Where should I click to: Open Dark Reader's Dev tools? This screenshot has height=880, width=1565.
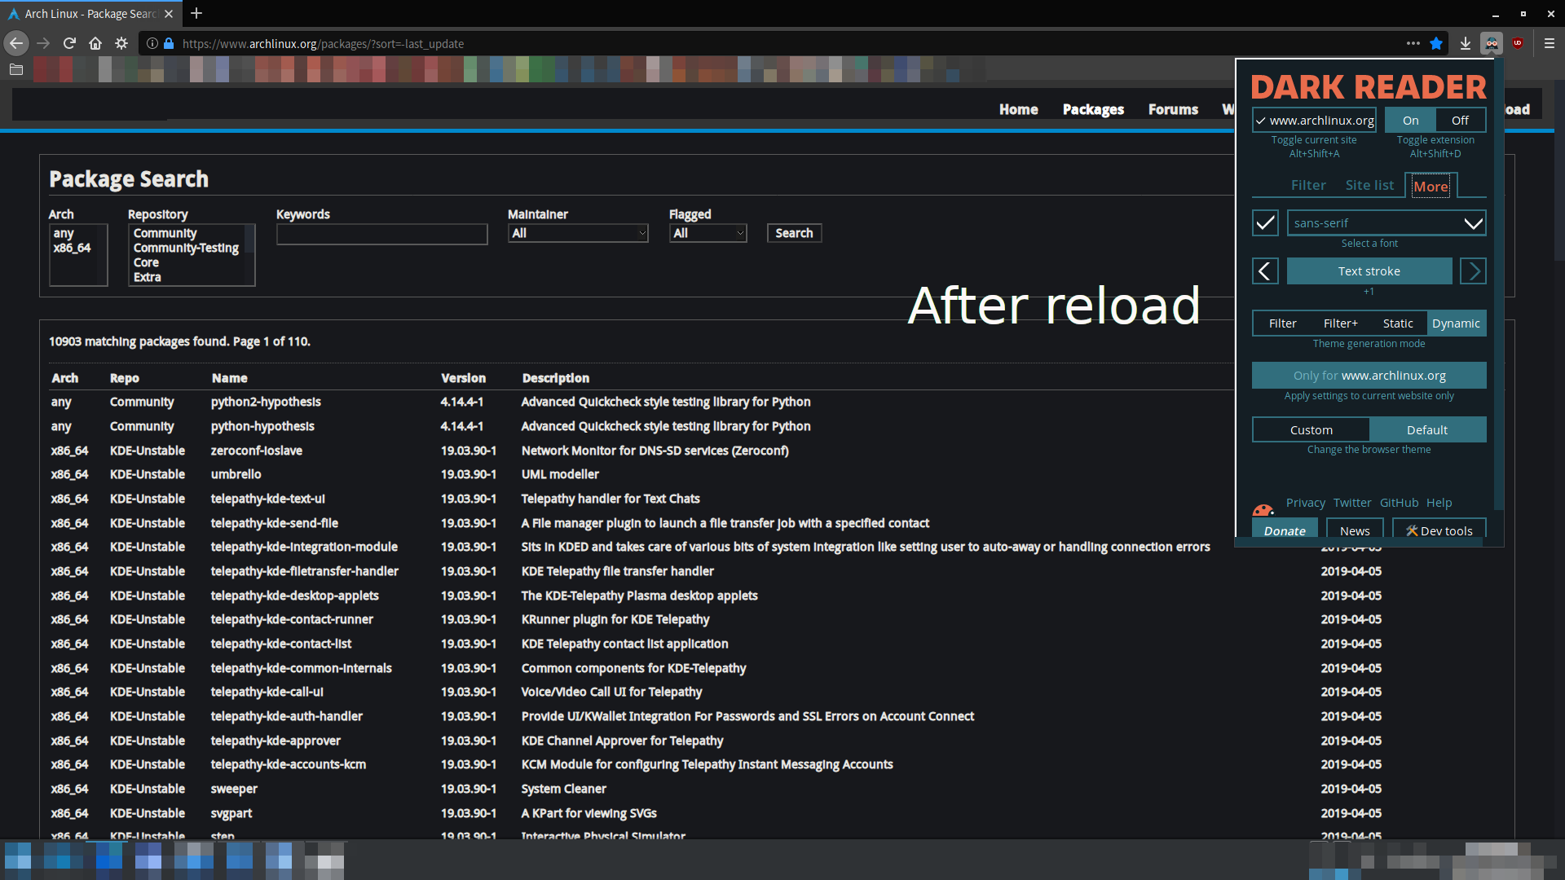pyautogui.click(x=1439, y=530)
